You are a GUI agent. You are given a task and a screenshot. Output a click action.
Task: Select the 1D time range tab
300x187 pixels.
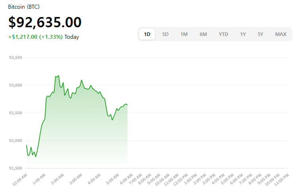click(x=147, y=34)
